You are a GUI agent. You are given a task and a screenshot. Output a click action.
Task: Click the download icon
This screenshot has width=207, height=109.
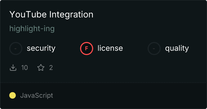tap(13, 68)
